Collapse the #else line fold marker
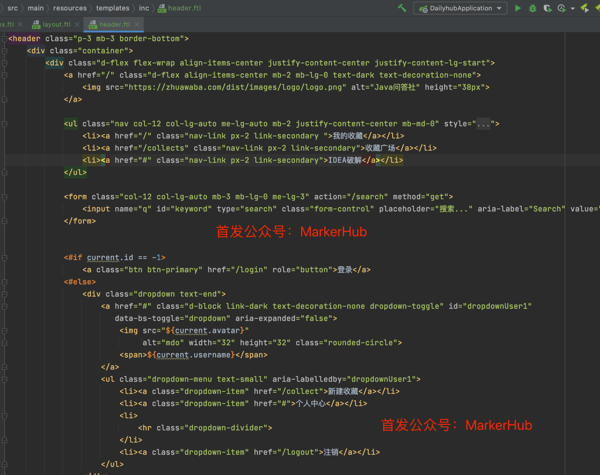The height and width of the screenshot is (475, 600). click(4, 282)
